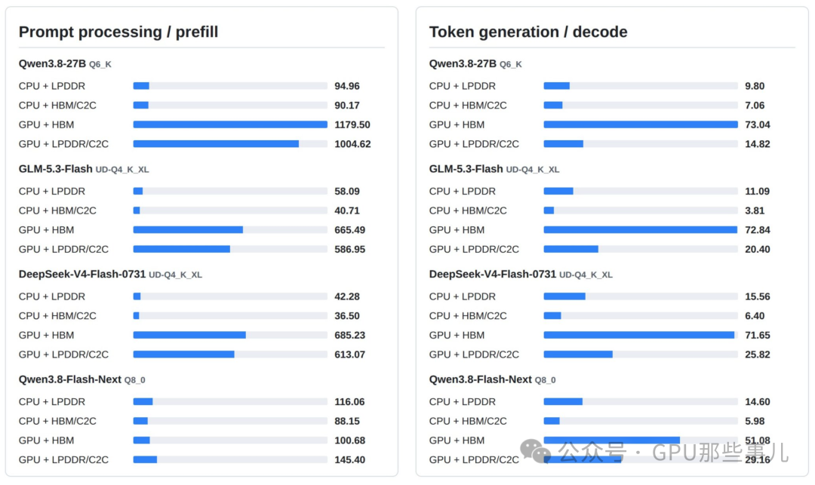Select "DeepSeek-V4-Flash-0731" title in the prefill panel

tap(82, 274)
